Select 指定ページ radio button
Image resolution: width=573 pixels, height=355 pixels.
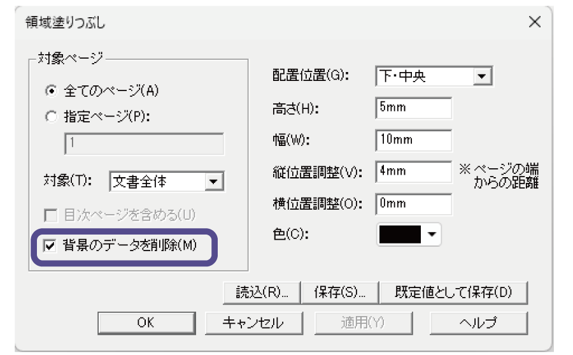(52, 117)
